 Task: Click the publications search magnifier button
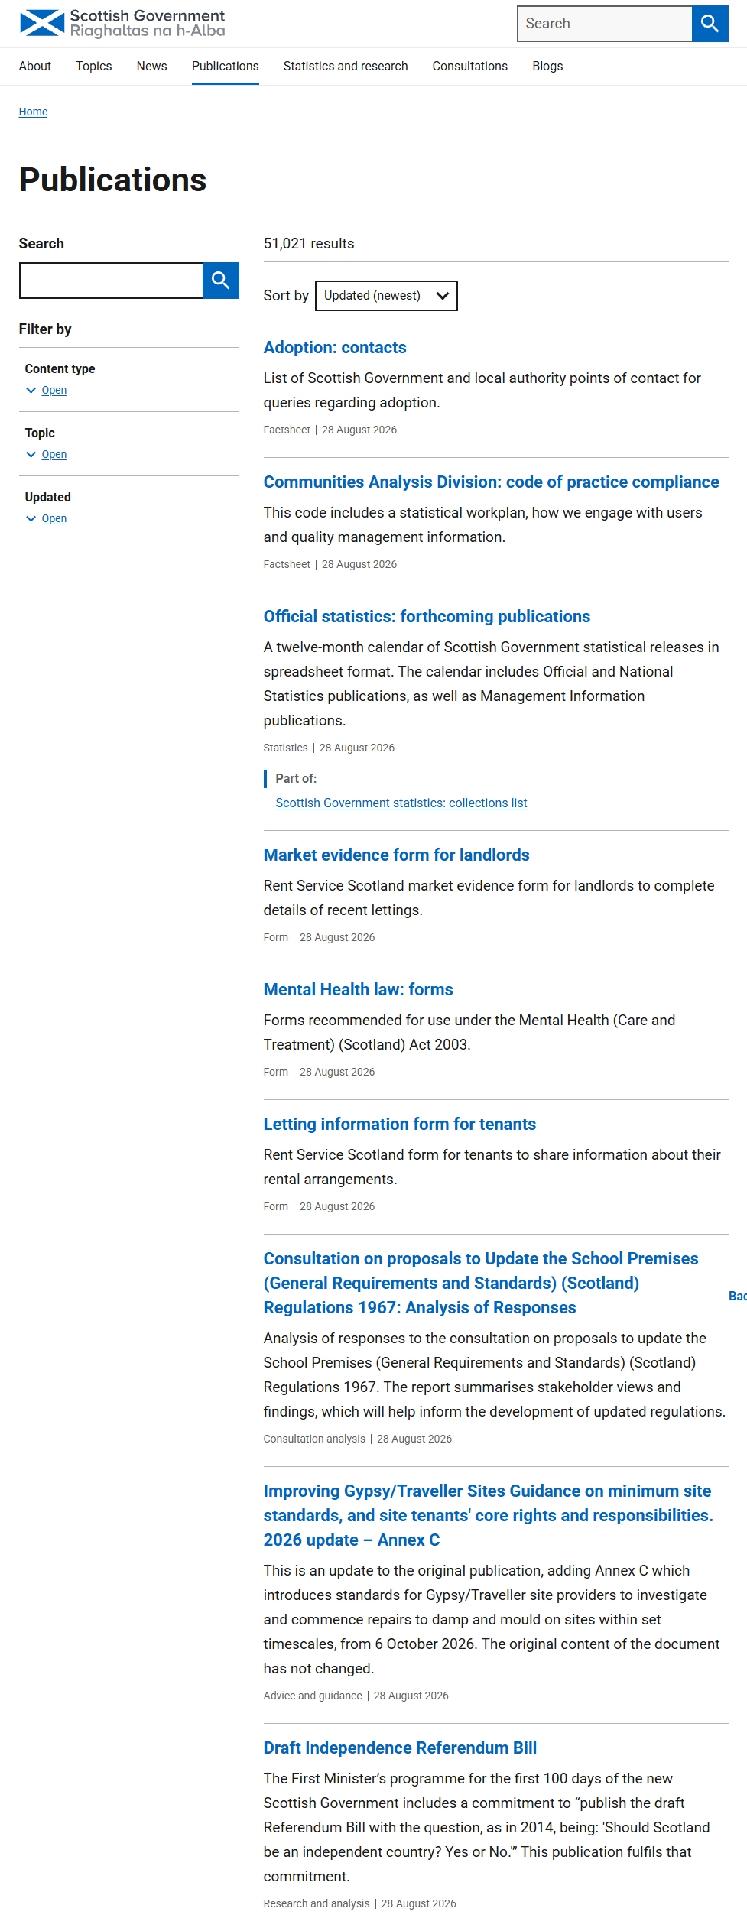[x=221, y=281]
